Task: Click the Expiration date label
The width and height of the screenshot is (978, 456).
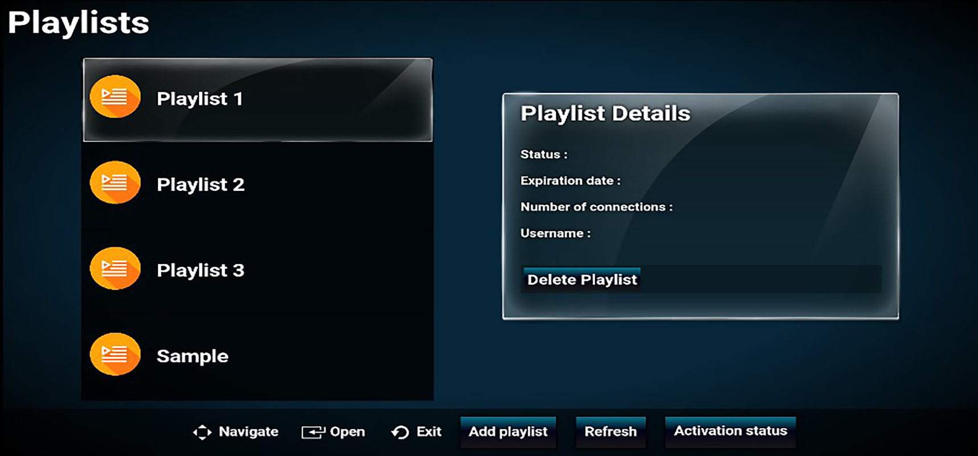Action: point(570,181)
